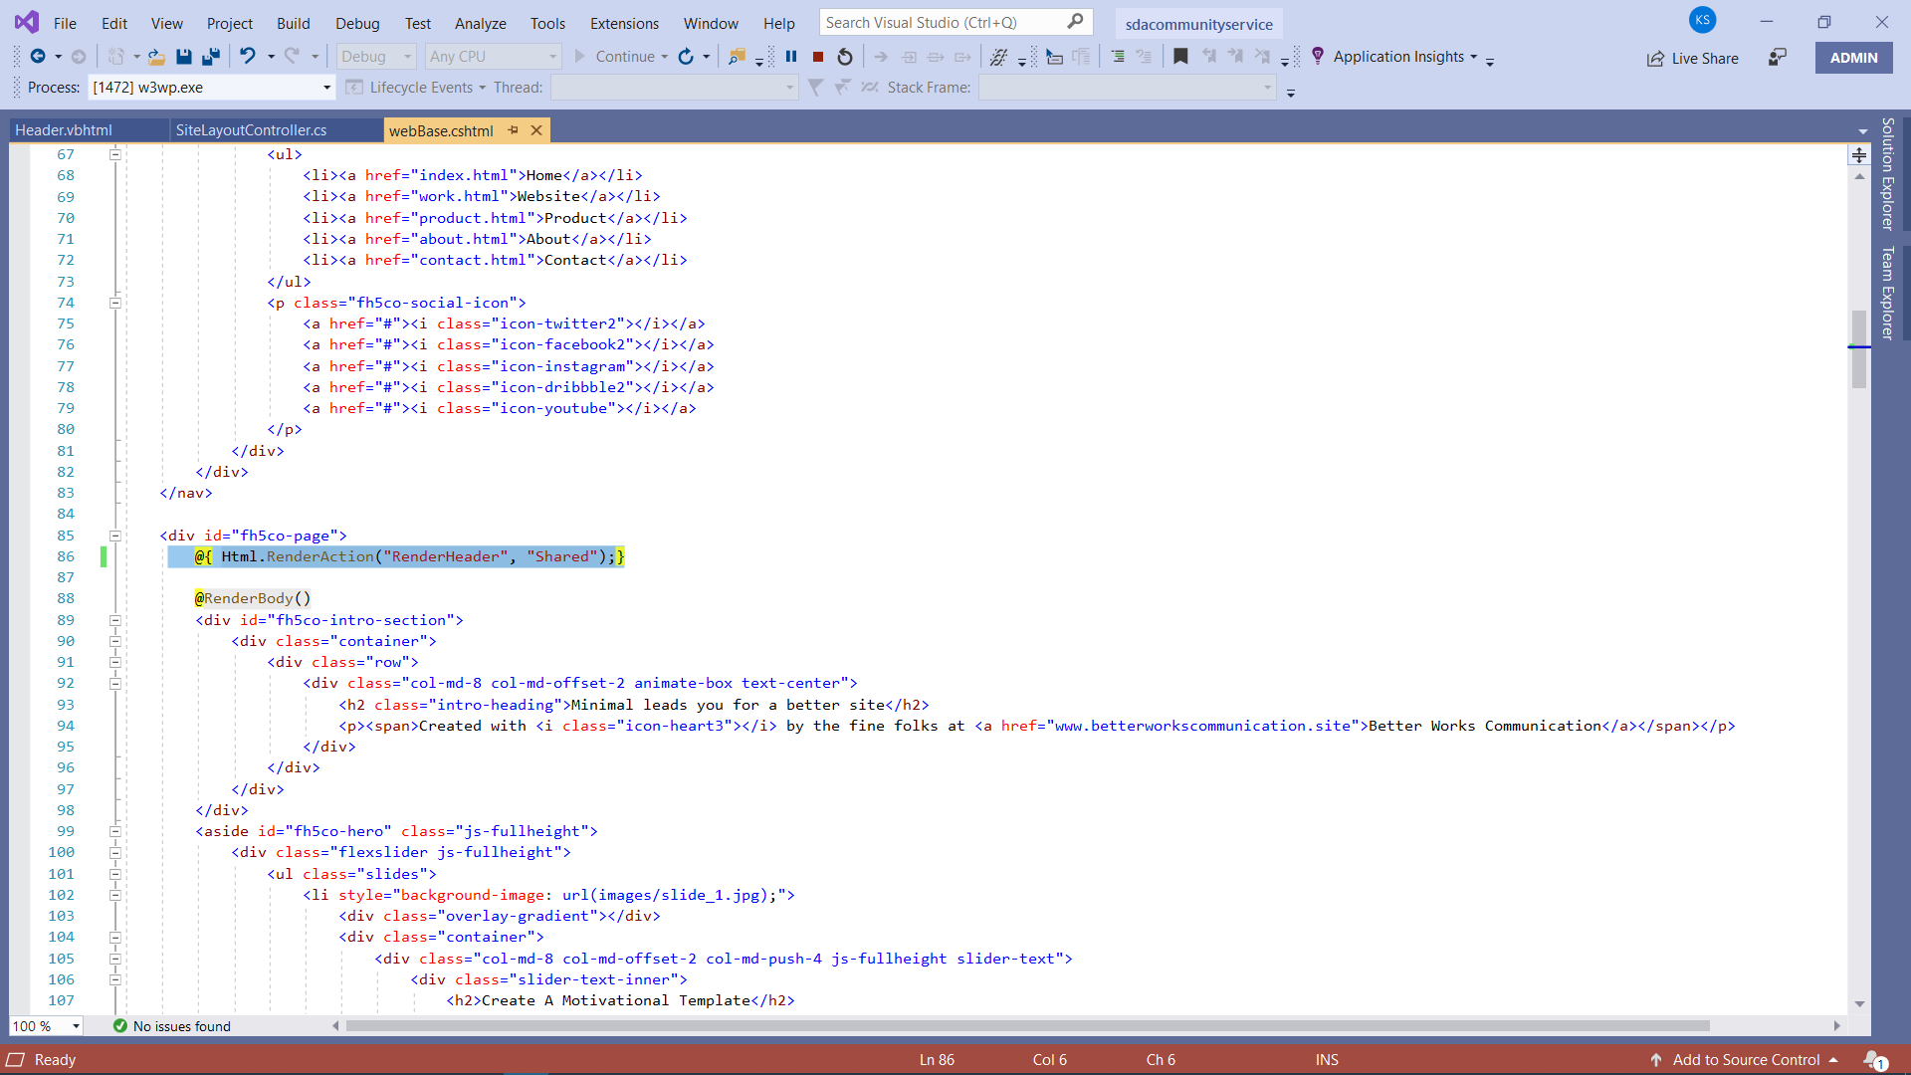Open the document tabs overflow dropdown

click(x=1863, y=130)
